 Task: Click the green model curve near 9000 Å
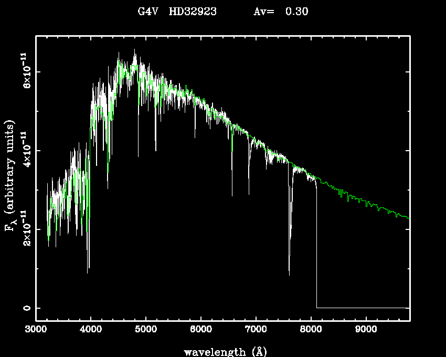[366, 202]
